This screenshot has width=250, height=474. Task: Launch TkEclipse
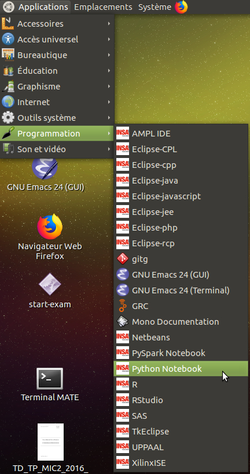pos(181,432)
